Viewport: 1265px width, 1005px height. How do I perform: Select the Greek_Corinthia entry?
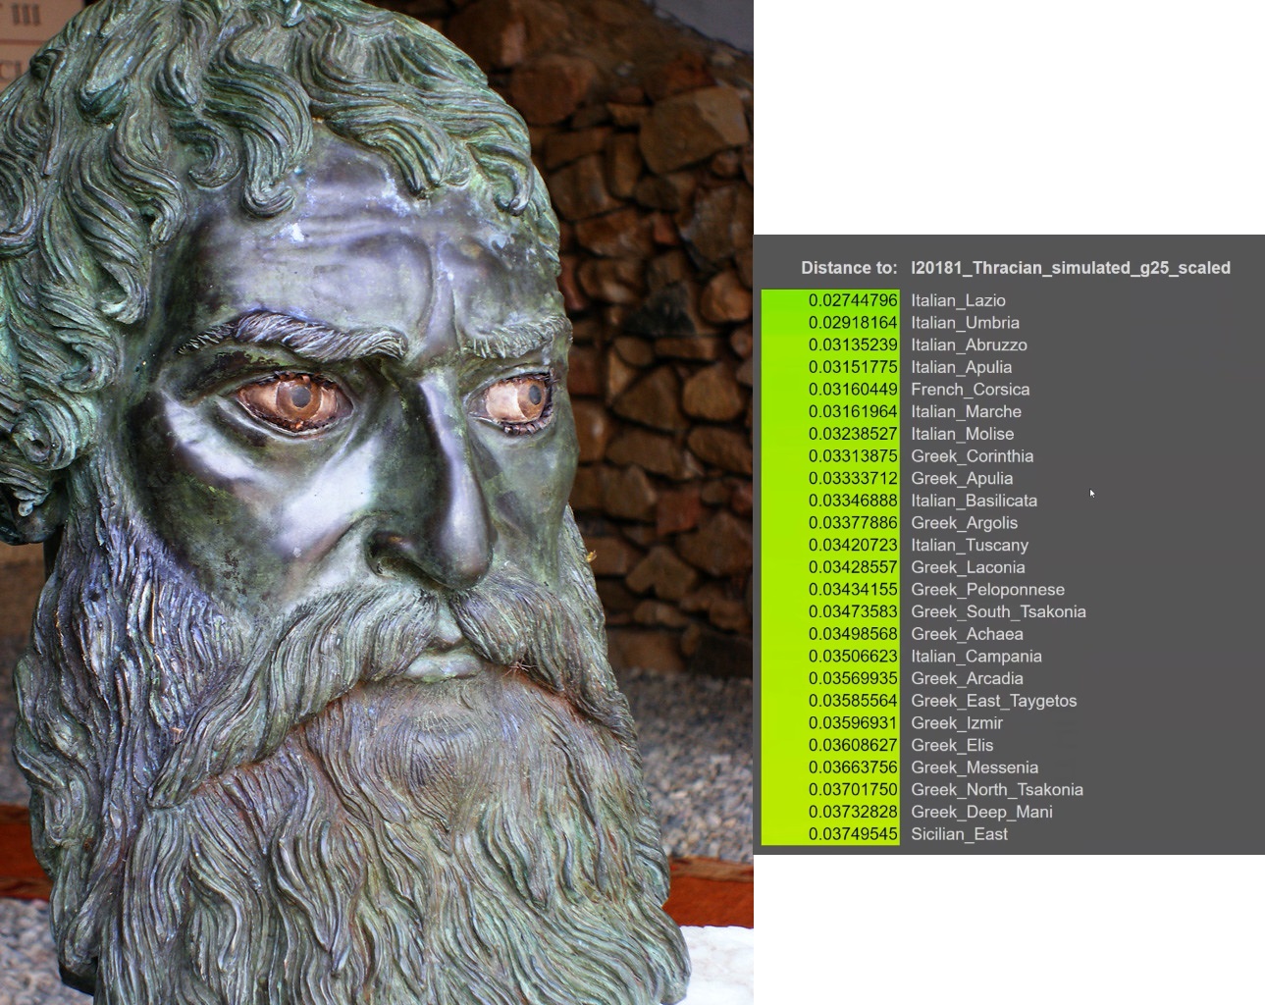(972, 456)
